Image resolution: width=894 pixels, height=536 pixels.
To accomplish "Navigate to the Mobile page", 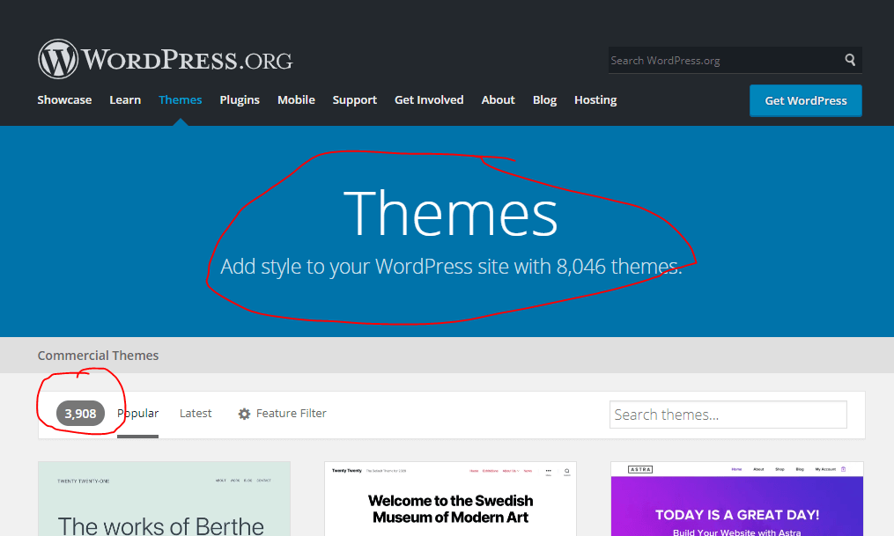I will point(296,99).
